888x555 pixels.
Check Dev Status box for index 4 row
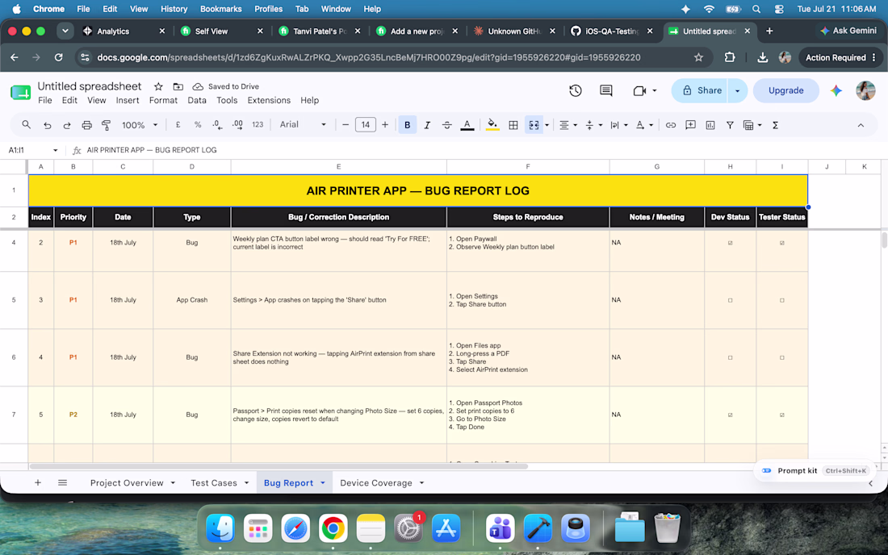[x=730, y=357]
